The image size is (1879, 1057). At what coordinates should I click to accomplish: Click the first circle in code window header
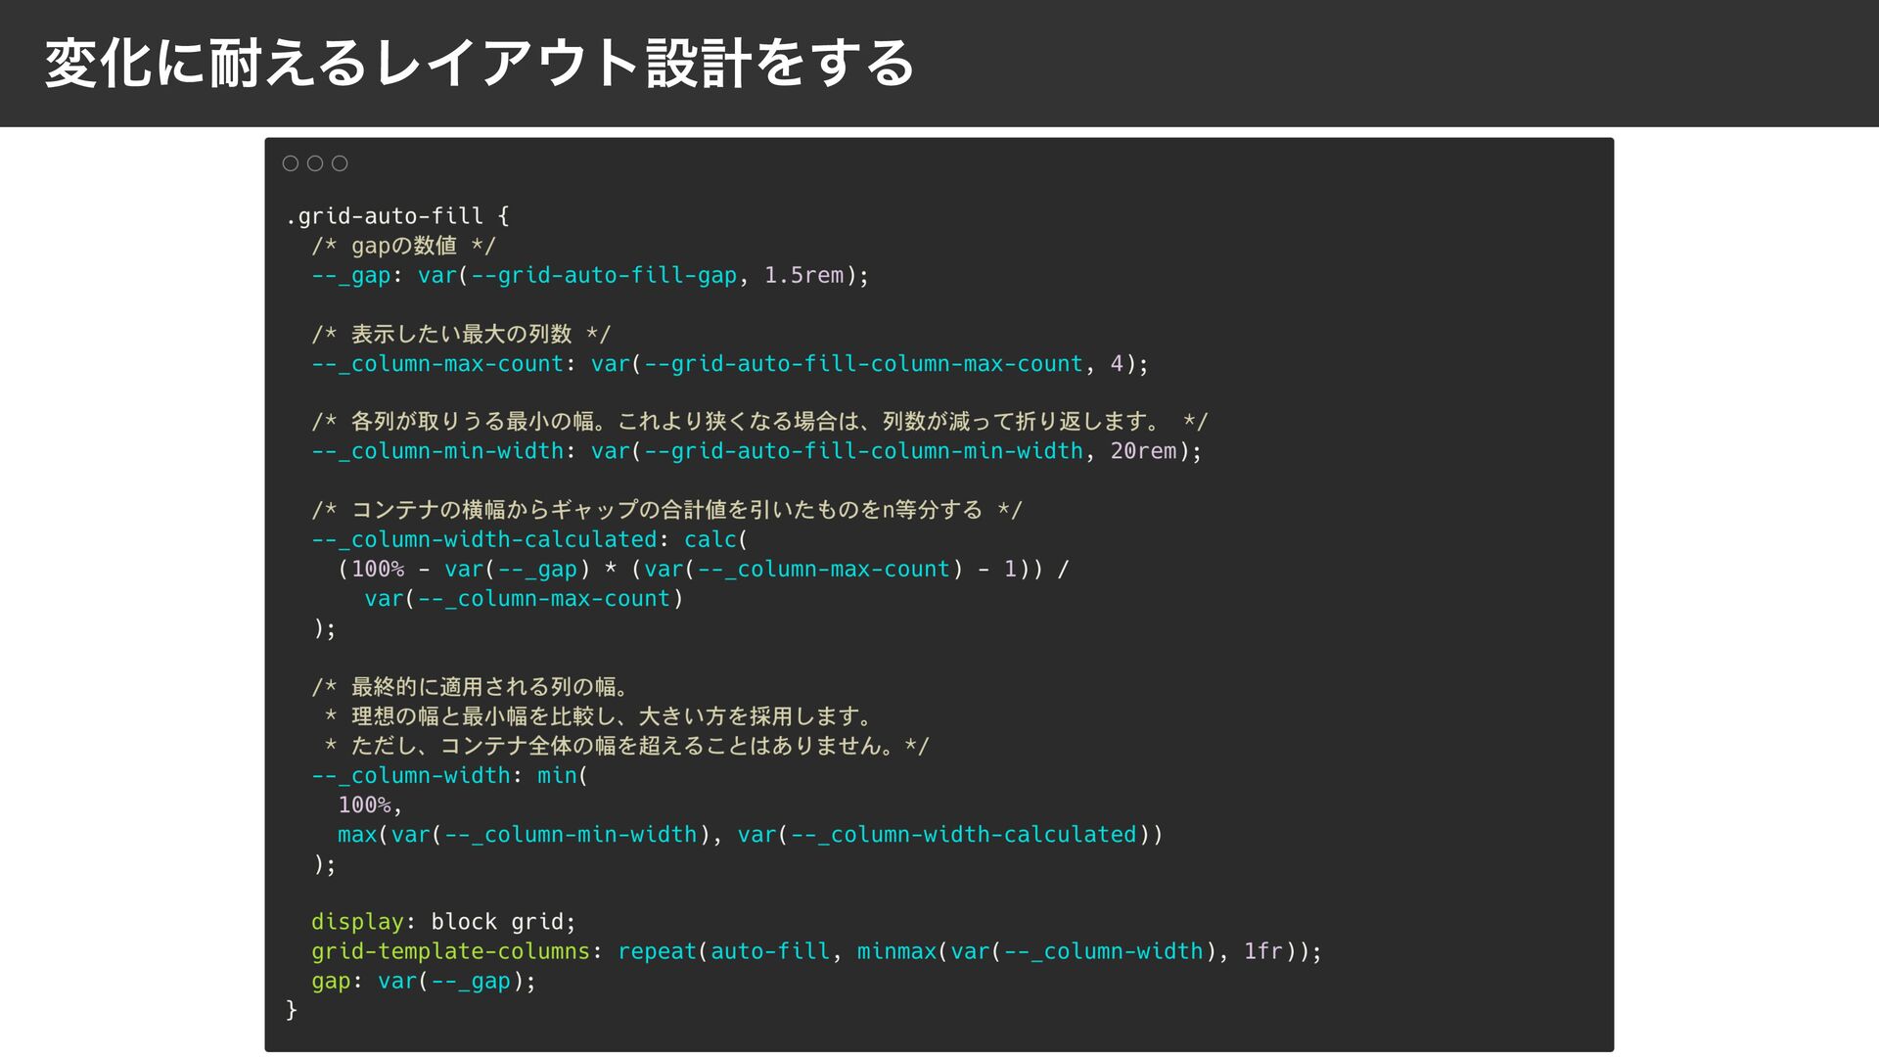click(x=291, y=163)
